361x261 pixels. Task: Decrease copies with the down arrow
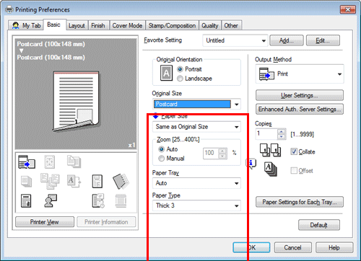point(281,137)
